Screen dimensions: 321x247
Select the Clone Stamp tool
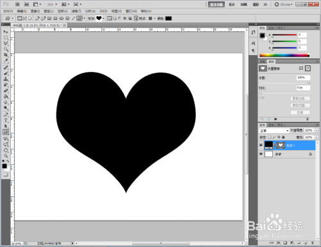(6, 79)
